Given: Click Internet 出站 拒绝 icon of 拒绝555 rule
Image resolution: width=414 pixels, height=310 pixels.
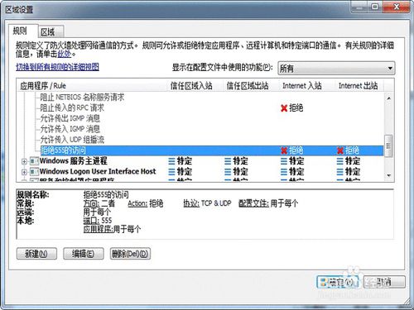Looking at the screenshot, I should (340, 150).
